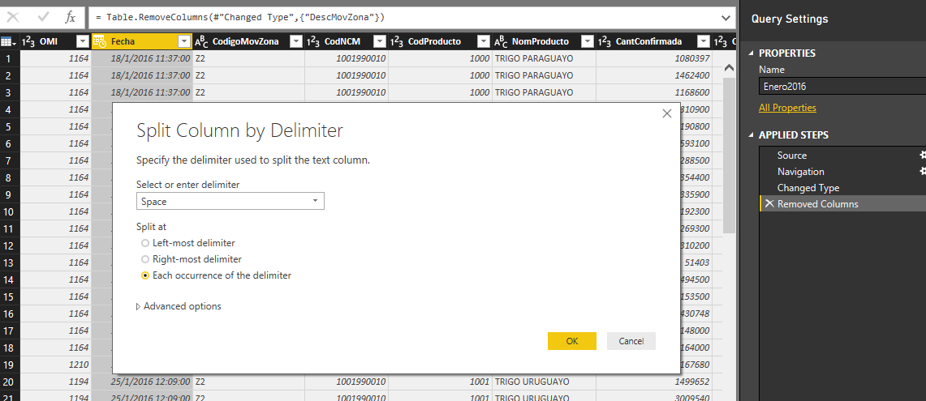Image resolution: width=926 pixels, height=401 pixels.
Task: Click the ABC type icon of NomProducto column
Action: (501, 41)
